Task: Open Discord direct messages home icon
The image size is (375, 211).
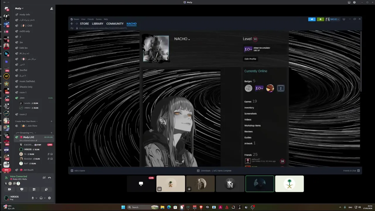Action: [x=6, y=8]
